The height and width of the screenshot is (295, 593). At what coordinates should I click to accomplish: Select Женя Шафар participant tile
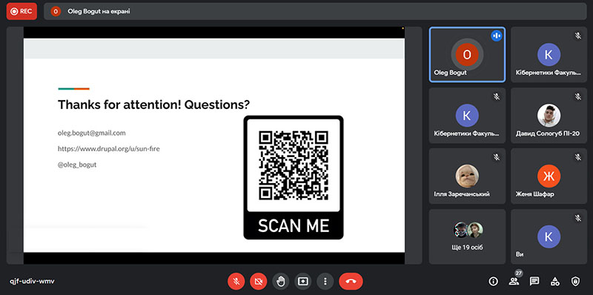549,176
